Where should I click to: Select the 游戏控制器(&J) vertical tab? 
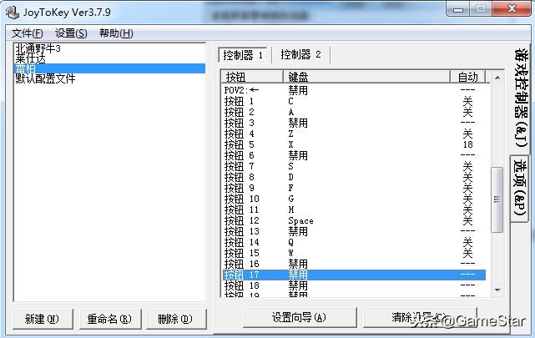click(x=521, y=98)
